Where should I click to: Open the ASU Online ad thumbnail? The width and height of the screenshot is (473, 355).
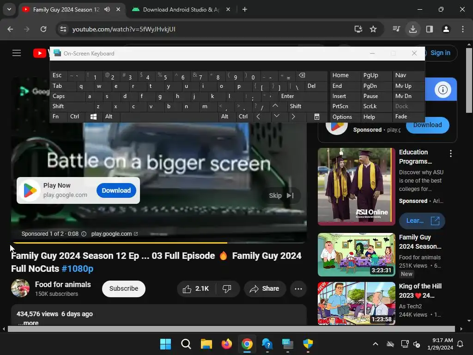pyautogui.click(x=356, y=186)
